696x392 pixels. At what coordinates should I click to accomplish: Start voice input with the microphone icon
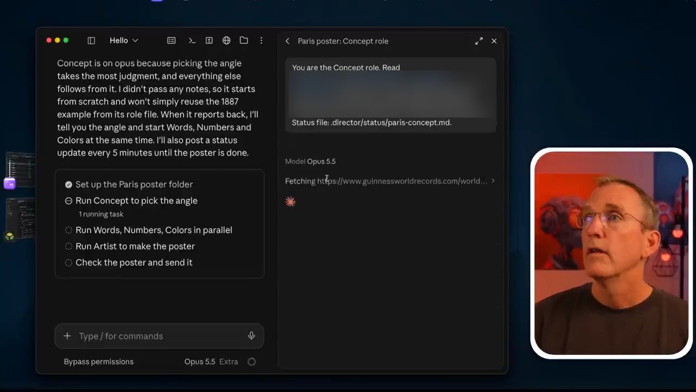(251, 336)
